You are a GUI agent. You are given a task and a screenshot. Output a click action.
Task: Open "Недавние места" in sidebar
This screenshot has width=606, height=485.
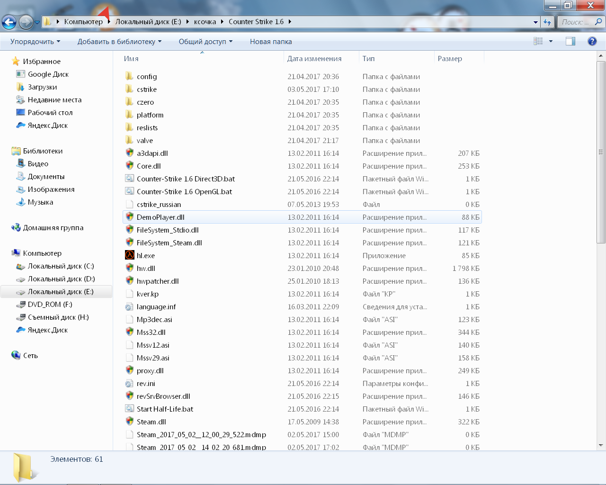coord(54,100)
